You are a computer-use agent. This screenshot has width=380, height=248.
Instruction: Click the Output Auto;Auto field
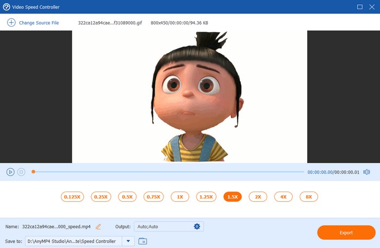169,226
